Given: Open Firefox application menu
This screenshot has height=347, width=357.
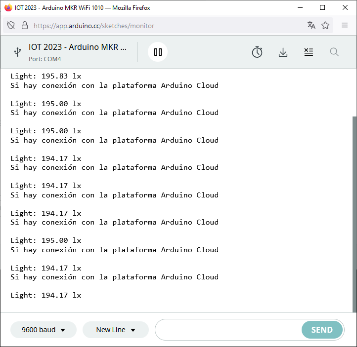Looking at the screenshot, I should point(345,25).
